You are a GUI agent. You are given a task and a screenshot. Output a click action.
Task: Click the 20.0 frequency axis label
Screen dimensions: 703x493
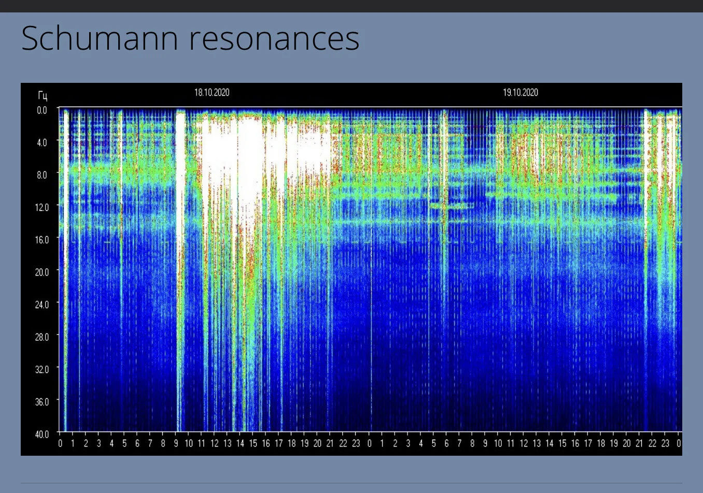click(41, 272)
